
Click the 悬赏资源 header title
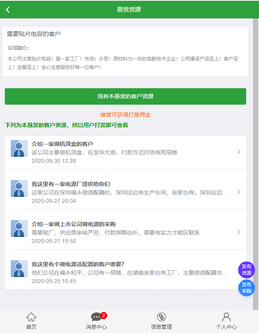coord(129,10)
